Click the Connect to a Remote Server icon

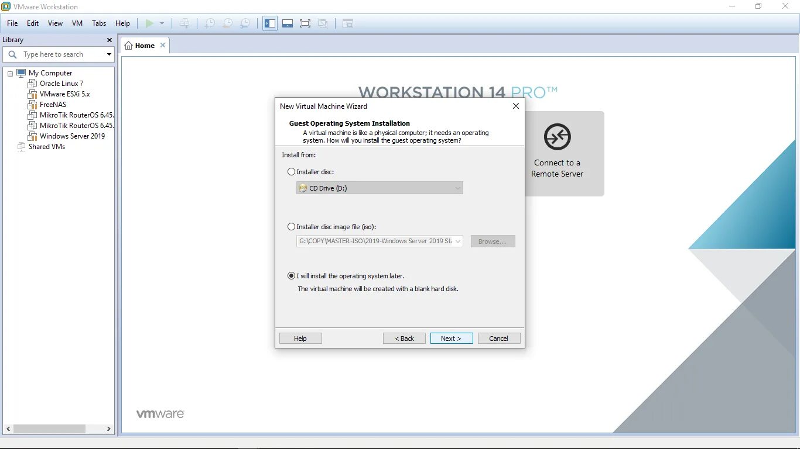557,137
